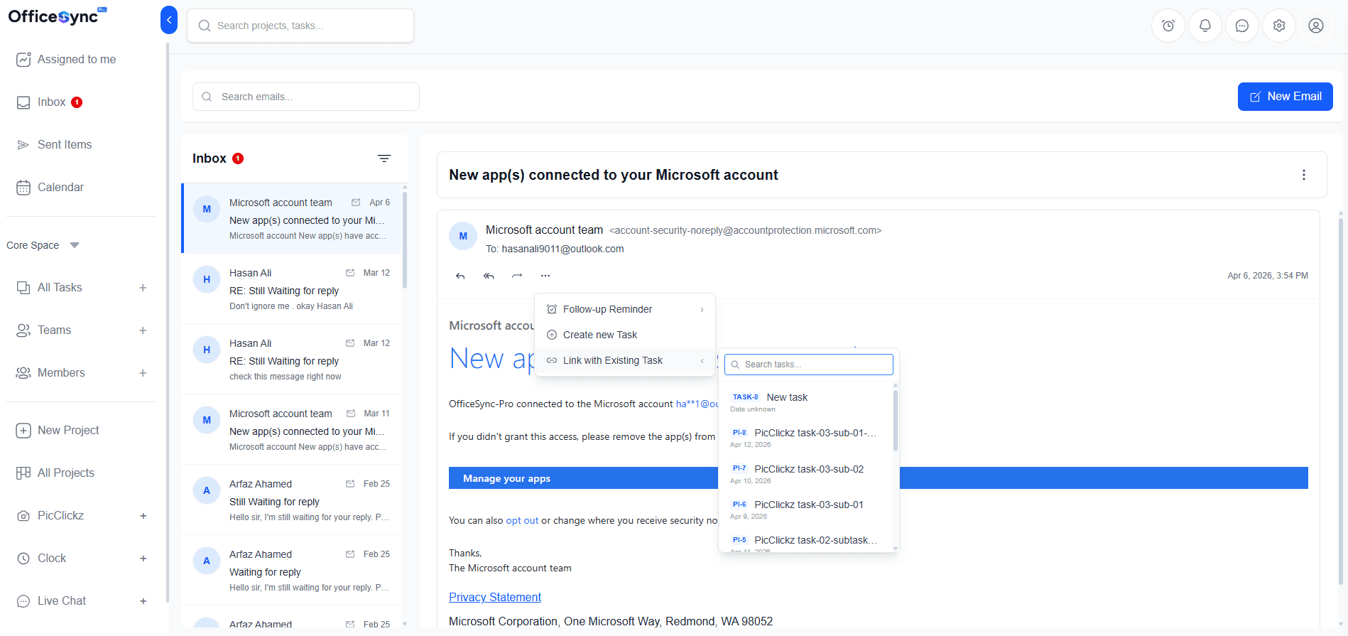1348x636 pixels.
Task: Click the inbox list scrollbar
Action: 405,240
